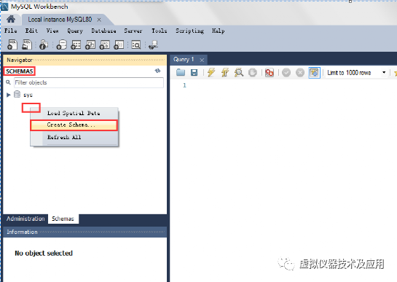Open the Tools menu
This screenshot has height=282, width=397.
[160, 31]
